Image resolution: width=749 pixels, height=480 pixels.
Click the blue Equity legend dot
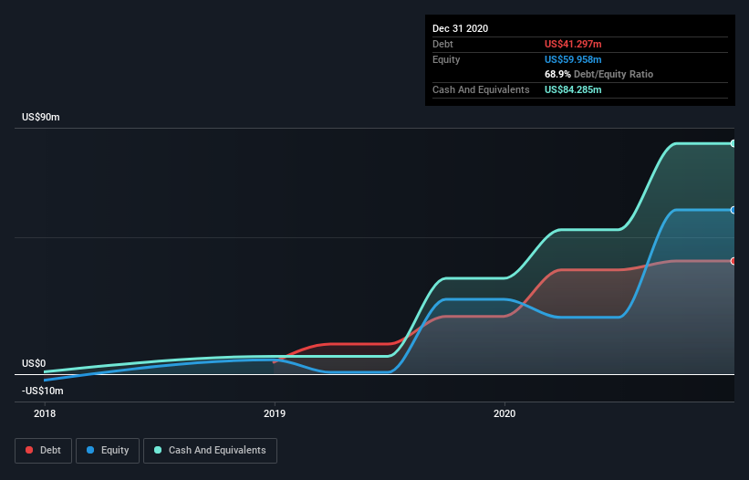coord(90,450)
